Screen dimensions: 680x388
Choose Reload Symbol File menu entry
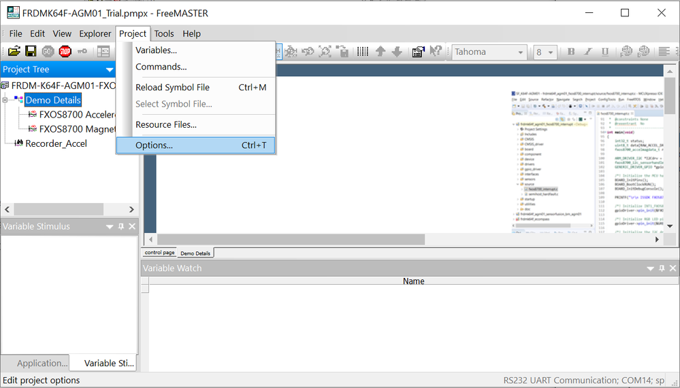point(195,88)
